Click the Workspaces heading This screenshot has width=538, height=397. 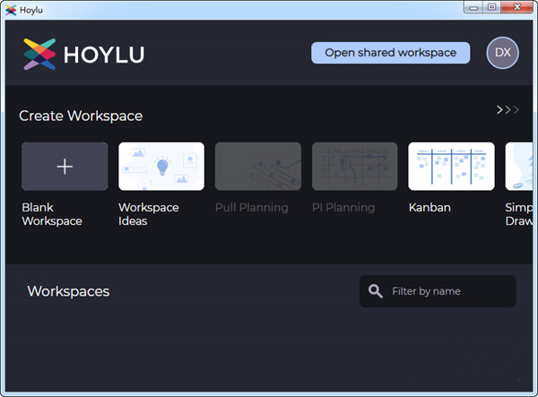tap(68, 291)
